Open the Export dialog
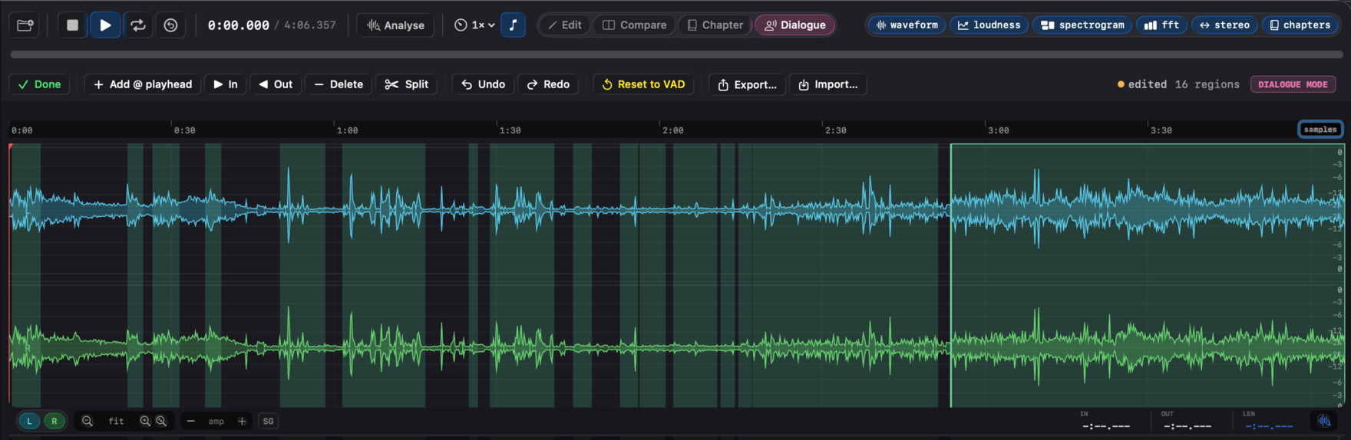Viewport: 1351px width, 440px height. [747, 84]
